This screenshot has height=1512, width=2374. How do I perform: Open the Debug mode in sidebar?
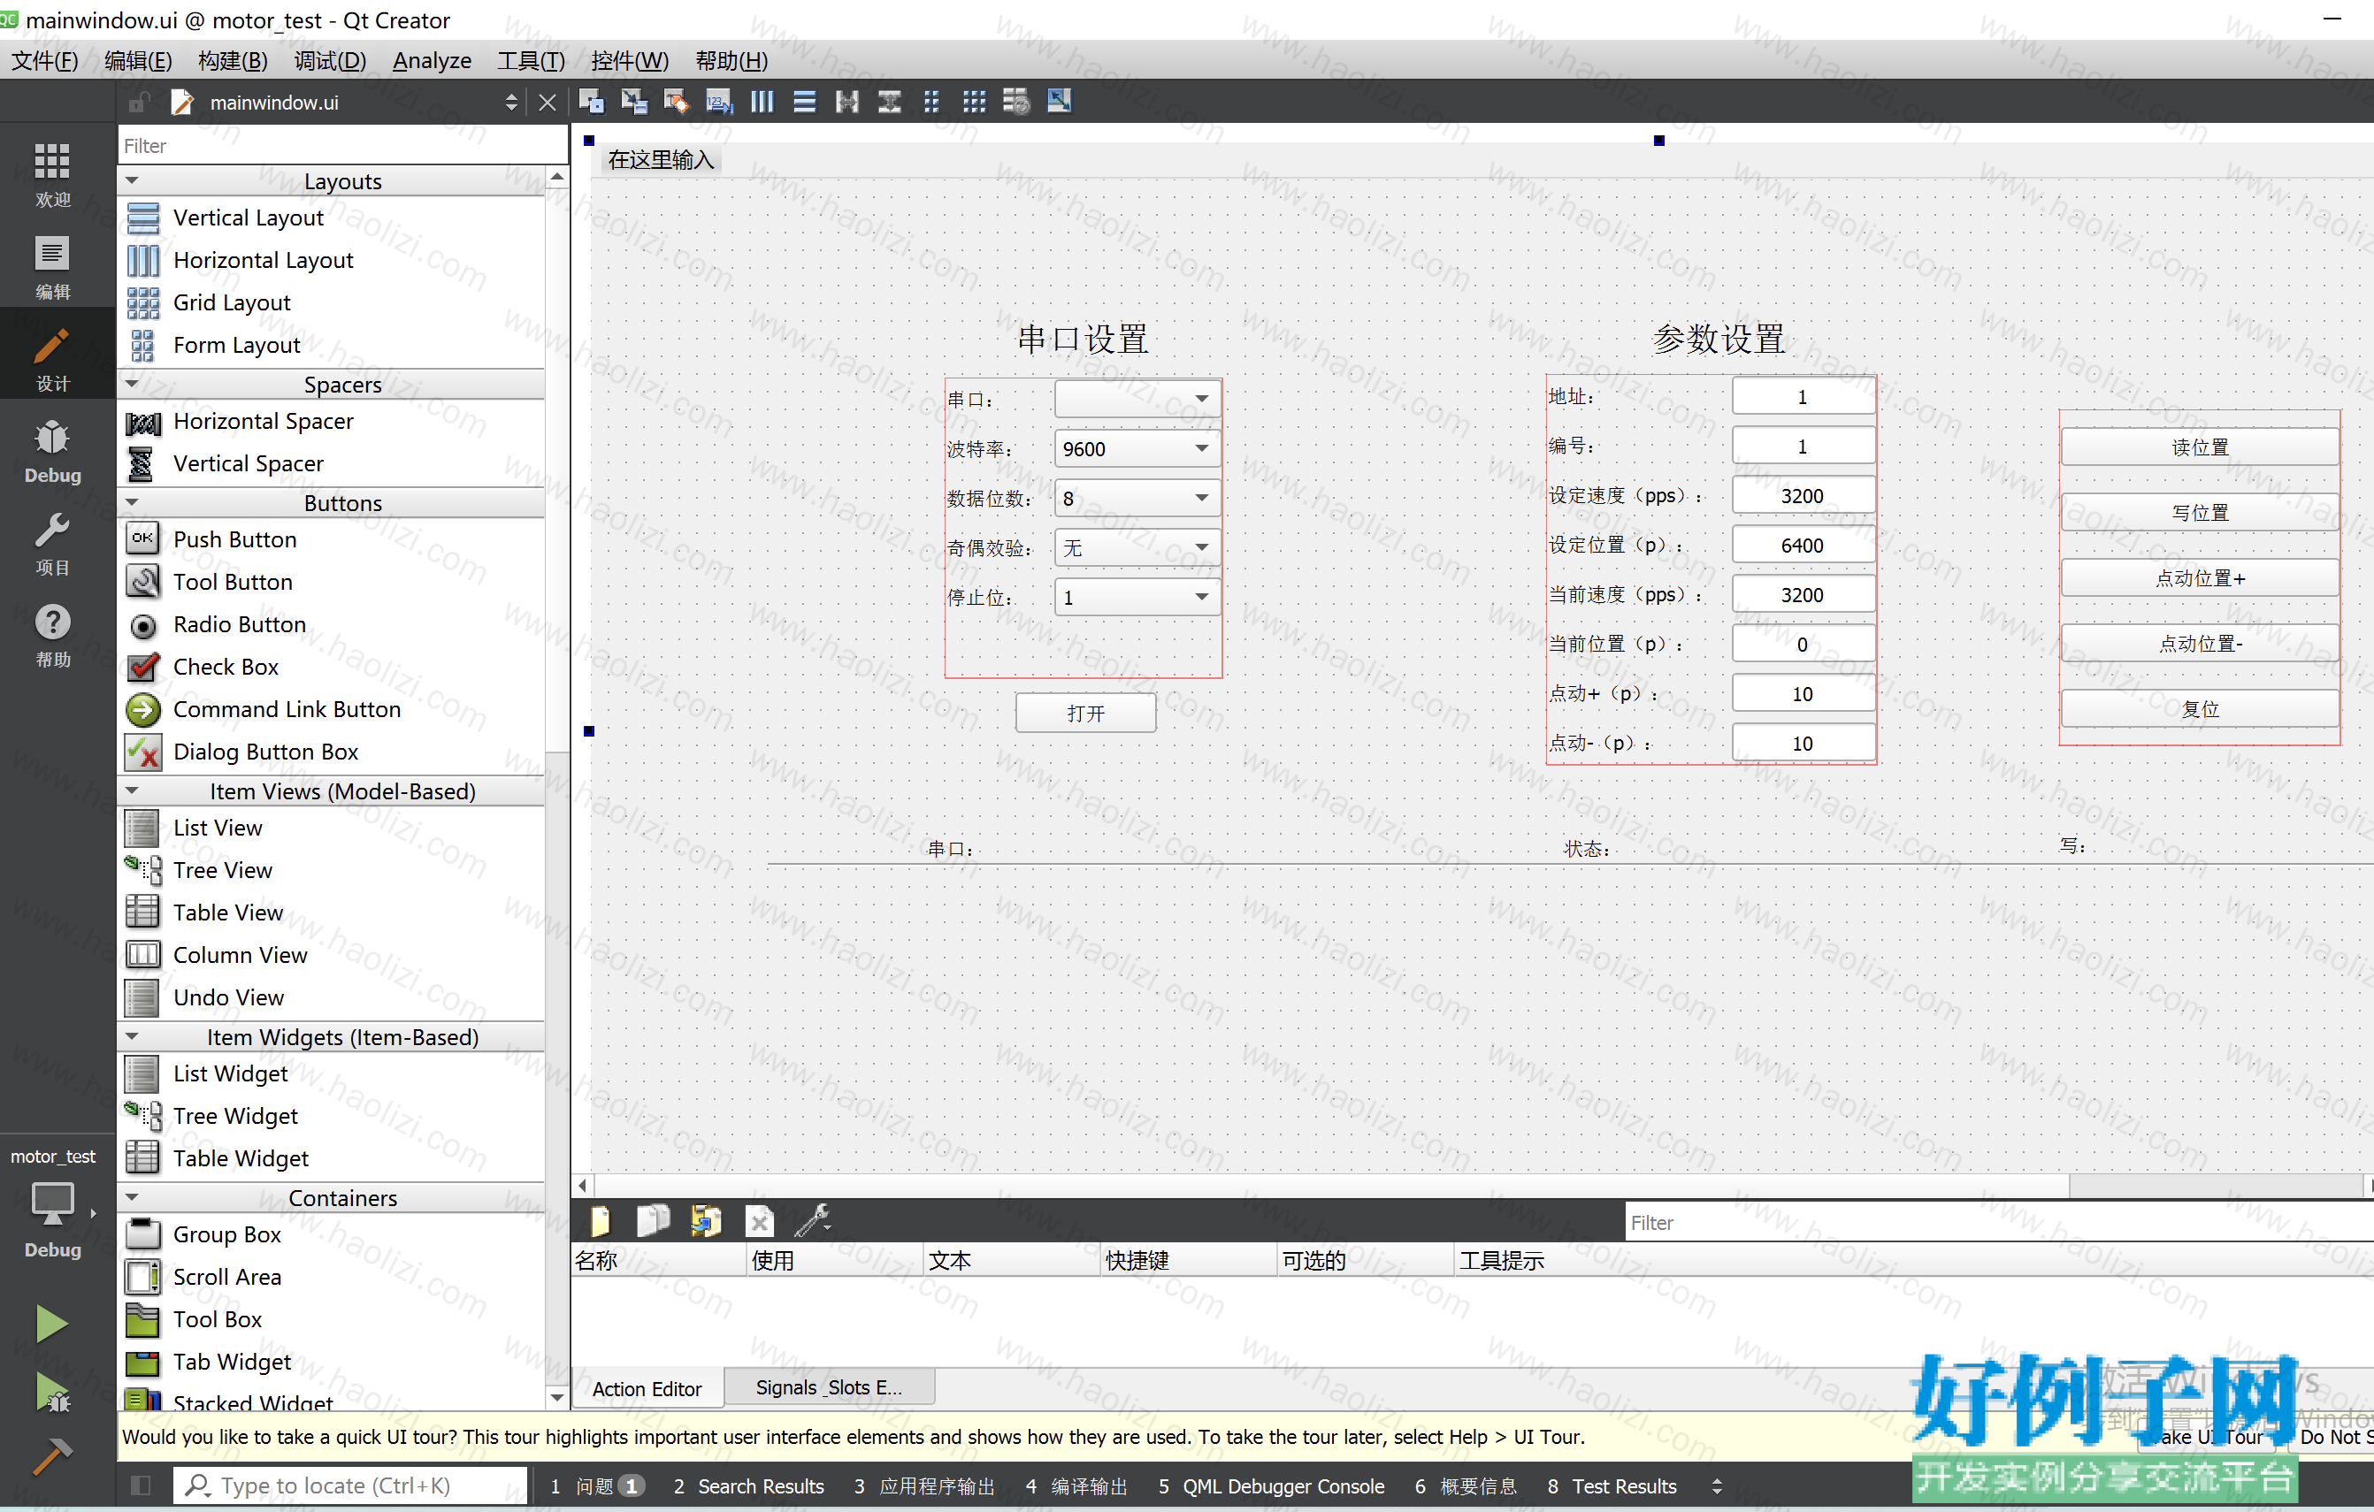click(52, 452)
